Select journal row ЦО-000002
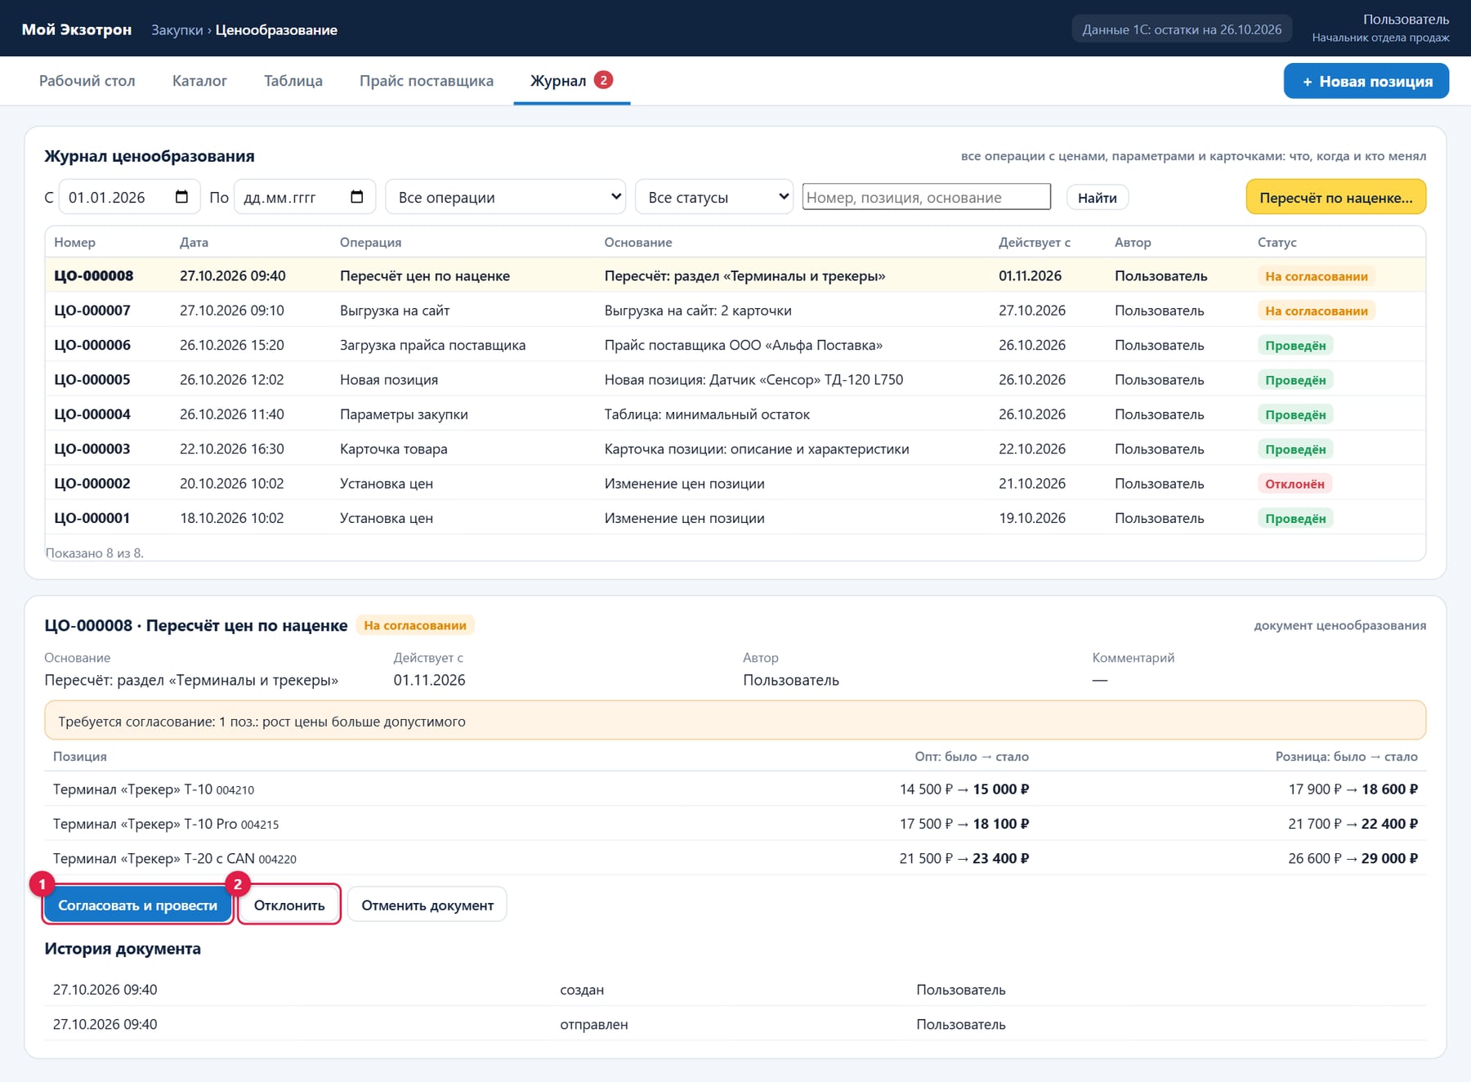The width and height of the screenshot is (1471, 1082). tap(735, 483)
